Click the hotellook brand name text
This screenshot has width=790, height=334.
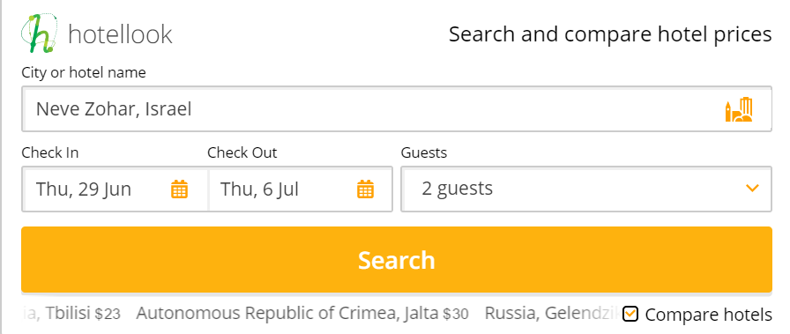(120, 34)
